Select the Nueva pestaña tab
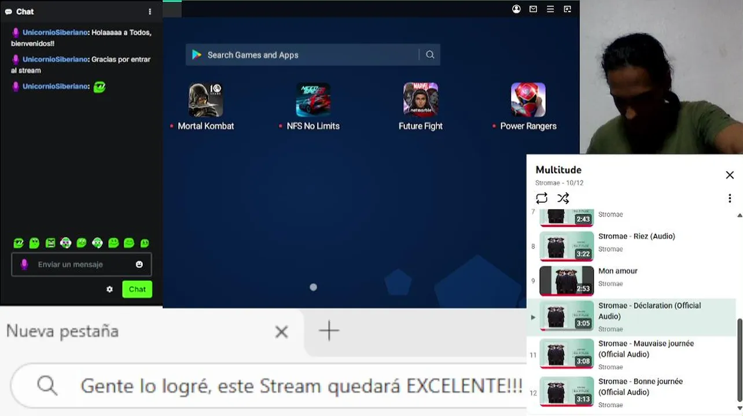Image resolution: width=743 pixels, height=416 pixels. pyautogui.click(x=150, y=332)
